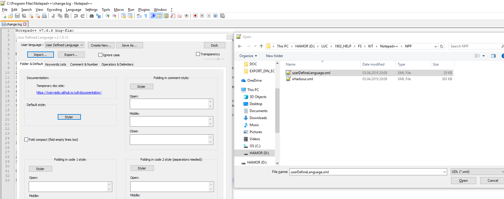The image size is (504, 199).
Task: Click the Undo toolbar icon
Action: 76,16
